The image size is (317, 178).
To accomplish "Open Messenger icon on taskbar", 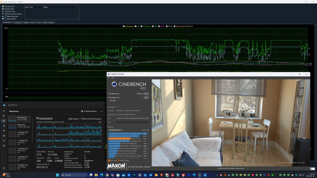I will 129,175.
